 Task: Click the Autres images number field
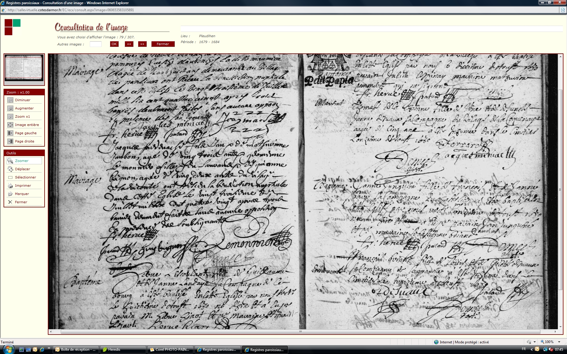[x=95, y=44]
